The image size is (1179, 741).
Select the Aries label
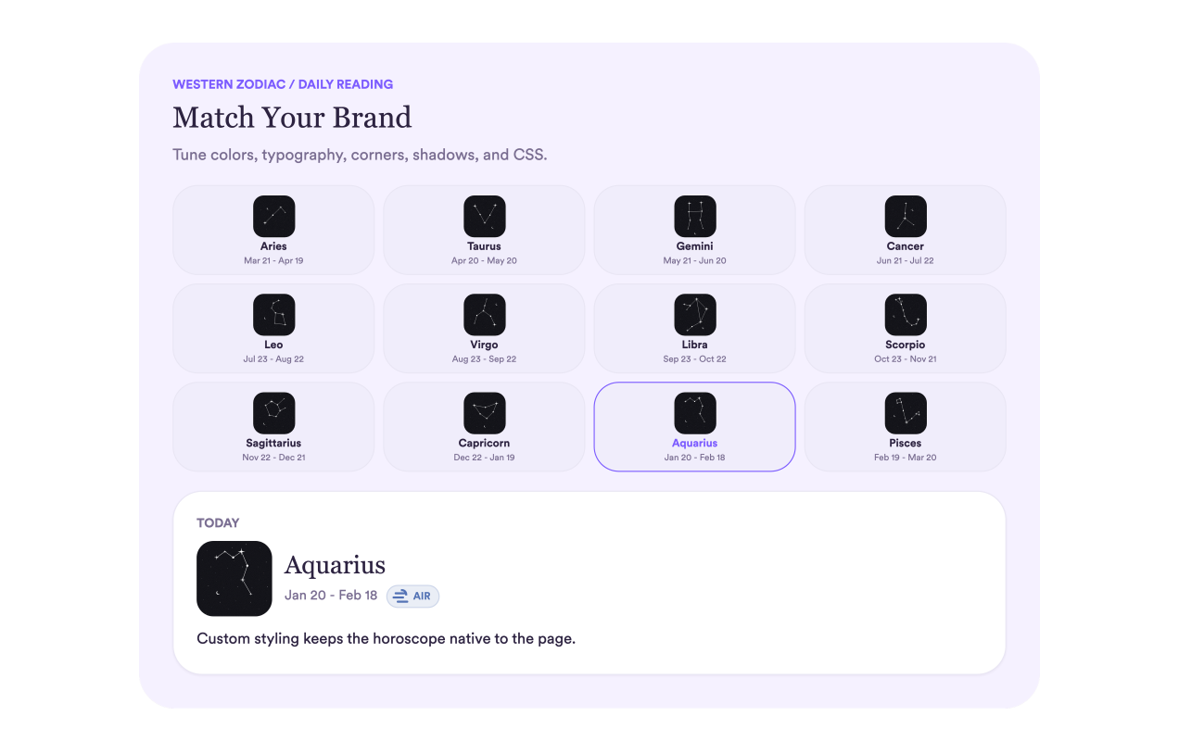pyautogui.click(x=273, y=246)
